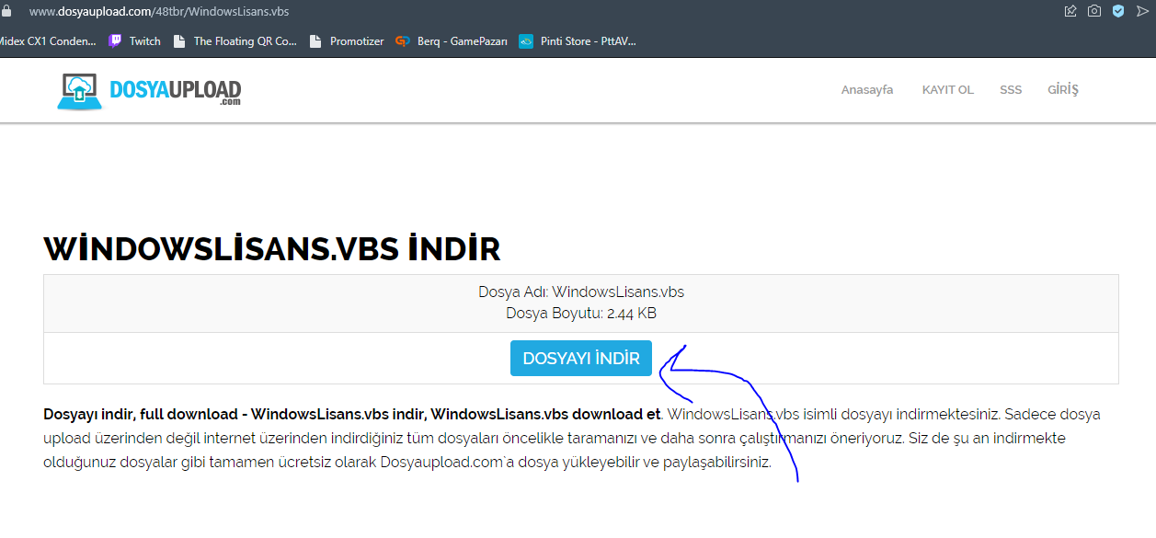The image size is (1156, 538).
Task: Click the DOSYAYI İNDİR download button
Action: click(581, 359)
